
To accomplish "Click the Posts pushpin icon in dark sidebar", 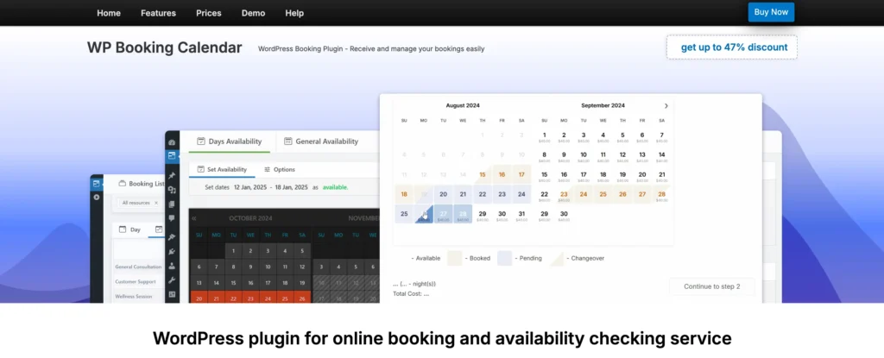I will tap(172, 176).
